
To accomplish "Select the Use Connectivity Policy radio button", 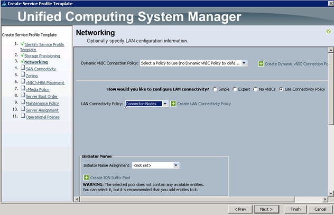I will [x=281, y=89].
